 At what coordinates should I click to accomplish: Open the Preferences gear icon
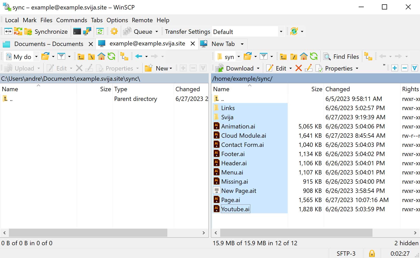coord(114,32)
